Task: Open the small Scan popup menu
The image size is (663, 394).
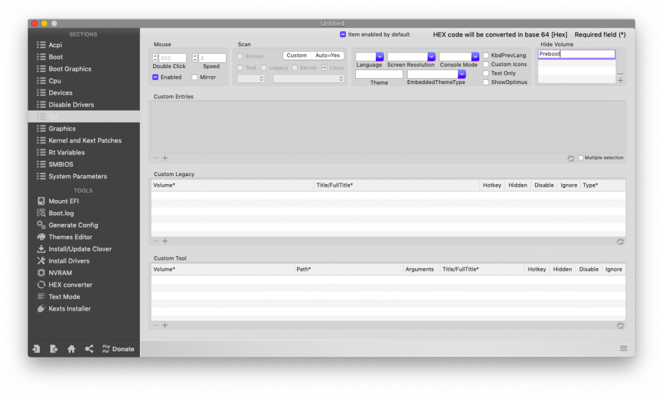Action: (x=251, y=79)
